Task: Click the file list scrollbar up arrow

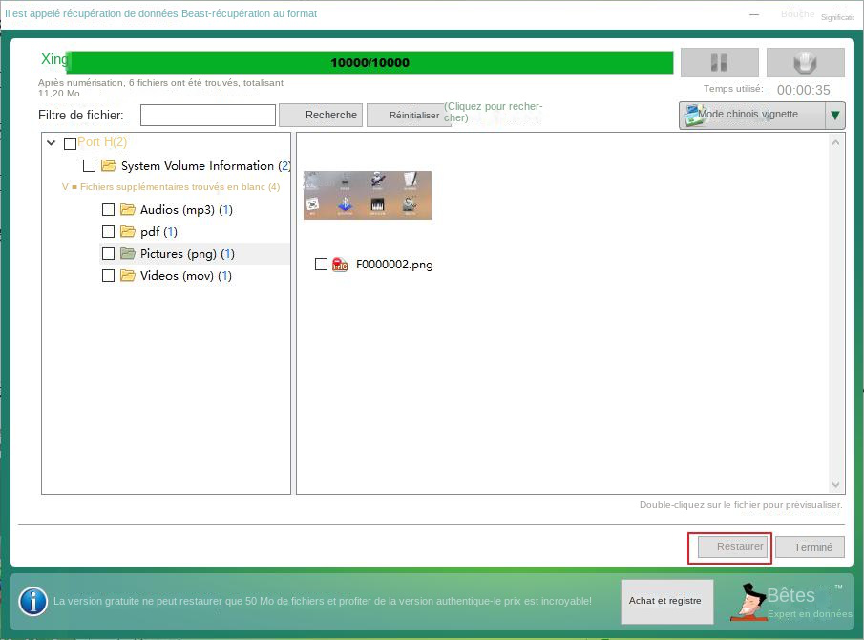Action: click(x=835, y=142)
